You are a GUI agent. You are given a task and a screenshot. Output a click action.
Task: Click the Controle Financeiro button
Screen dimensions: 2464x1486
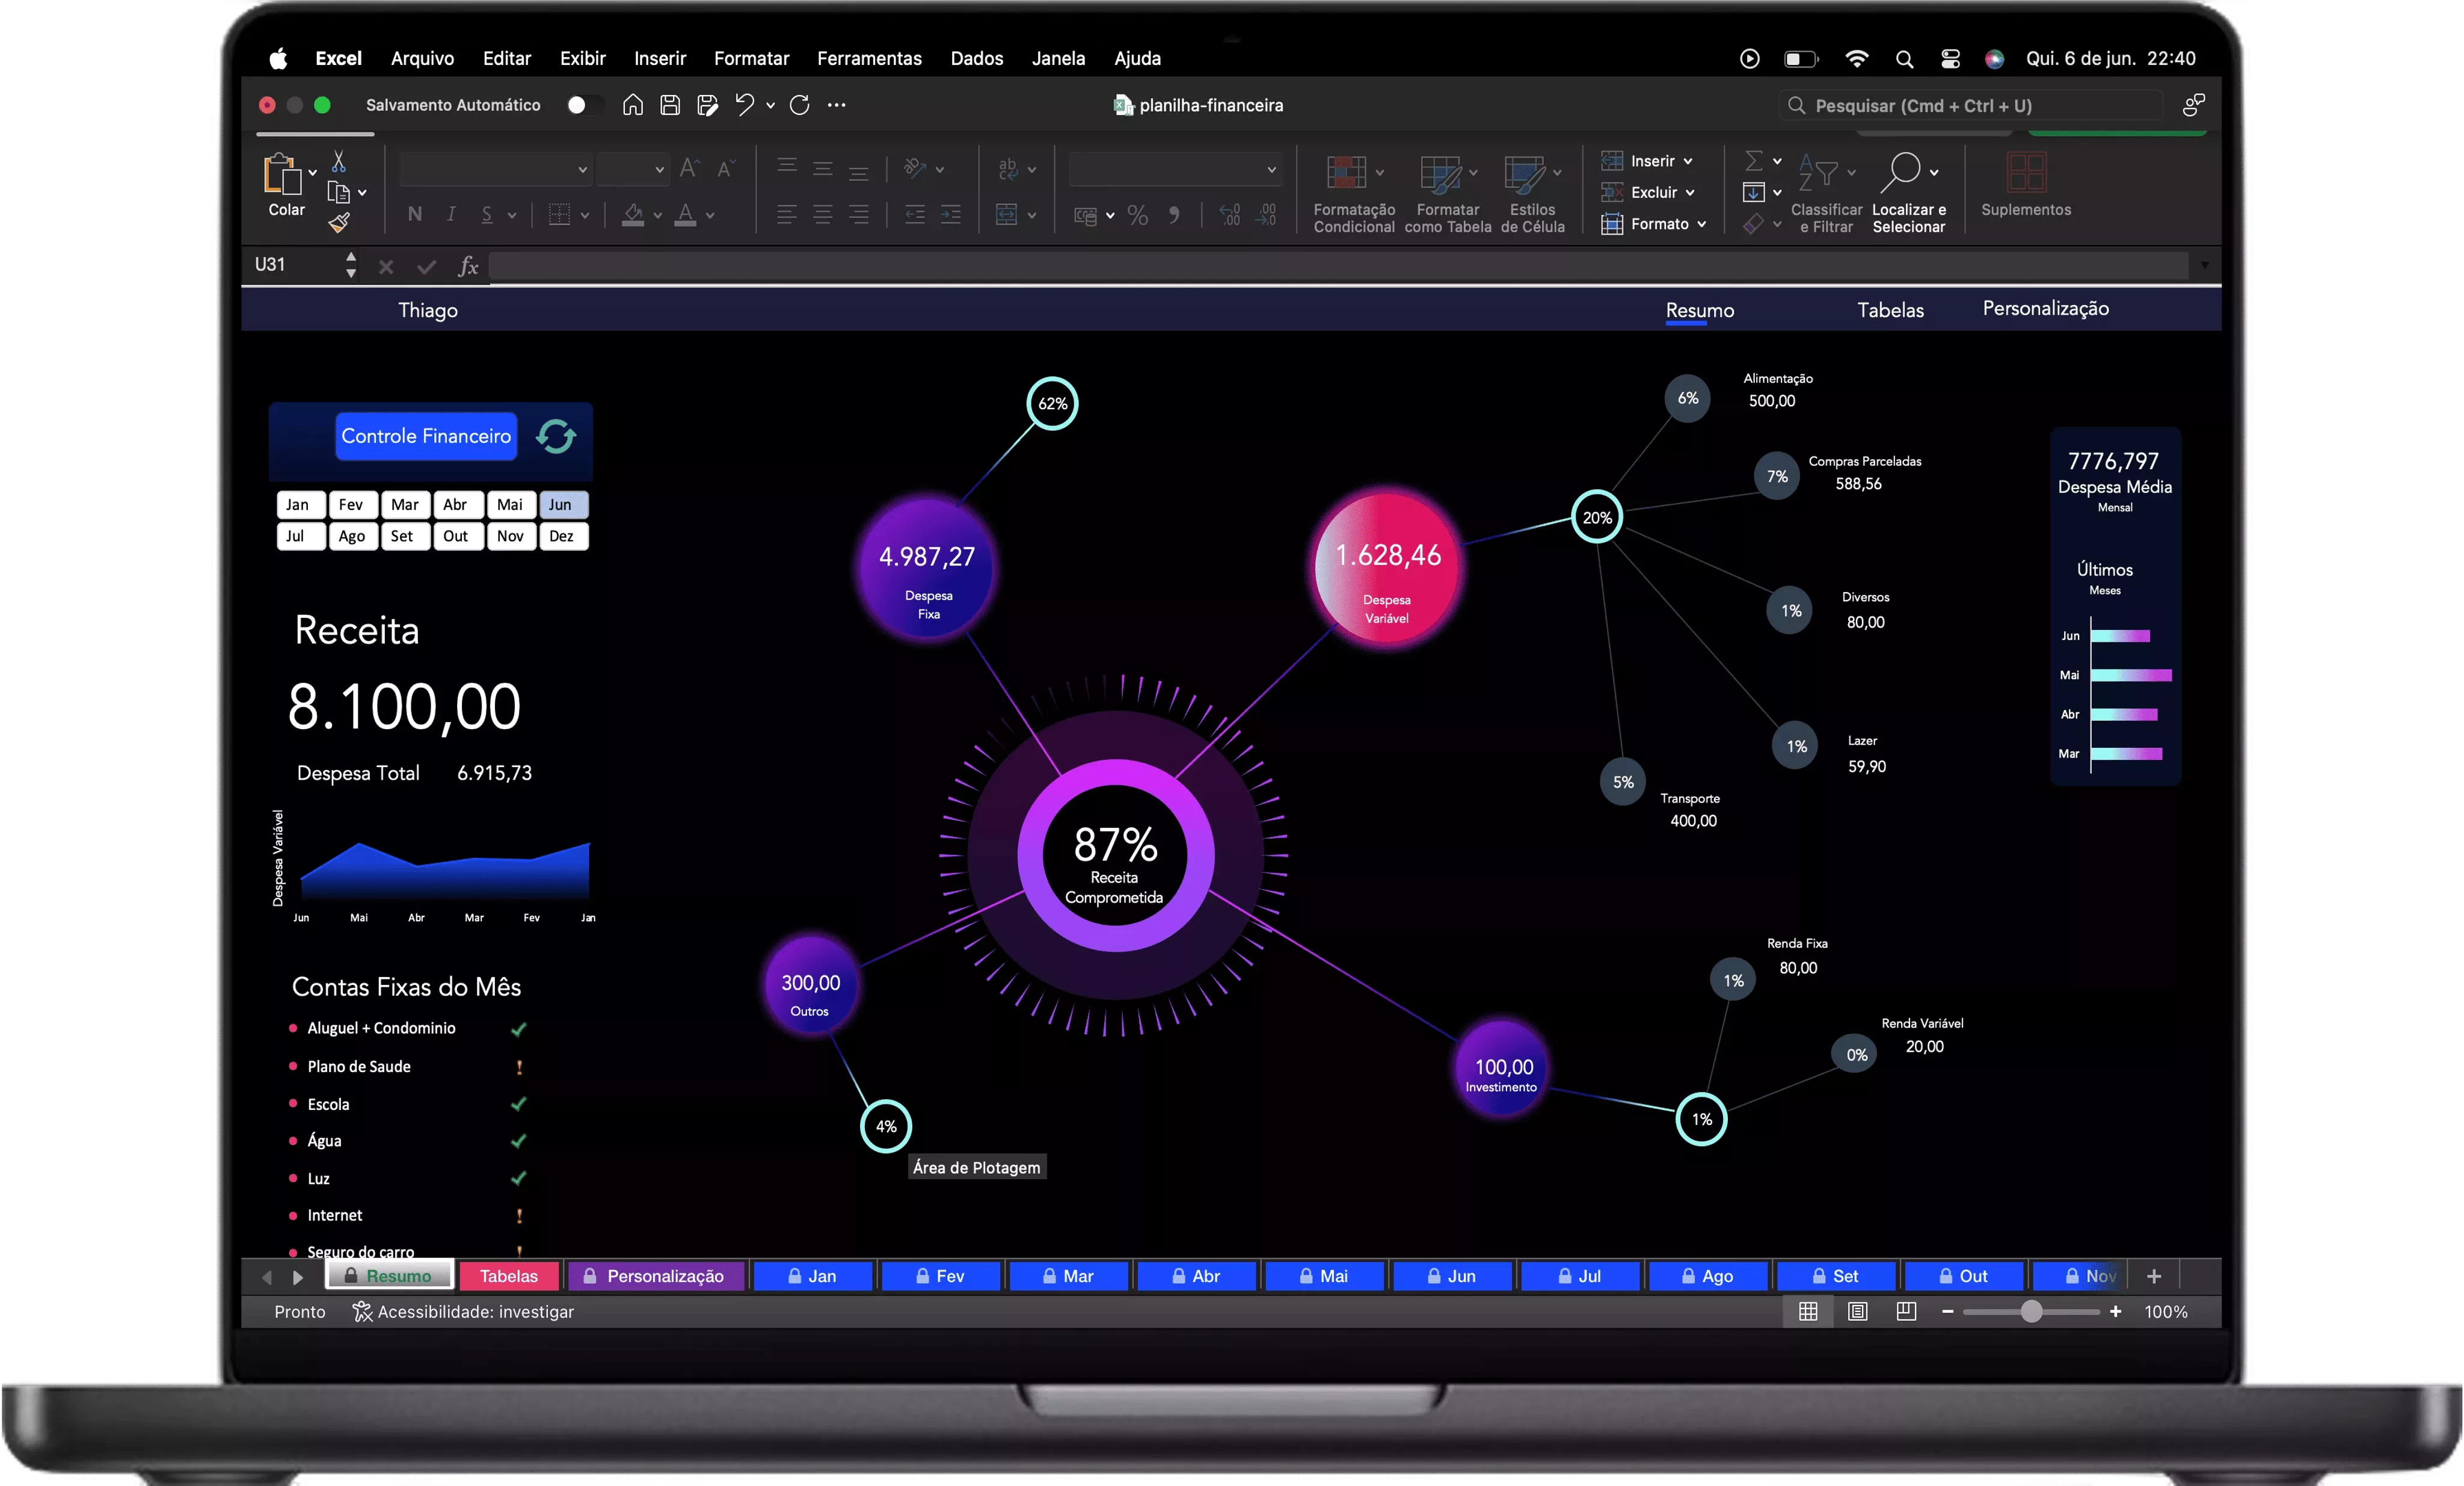click(426, 436)
